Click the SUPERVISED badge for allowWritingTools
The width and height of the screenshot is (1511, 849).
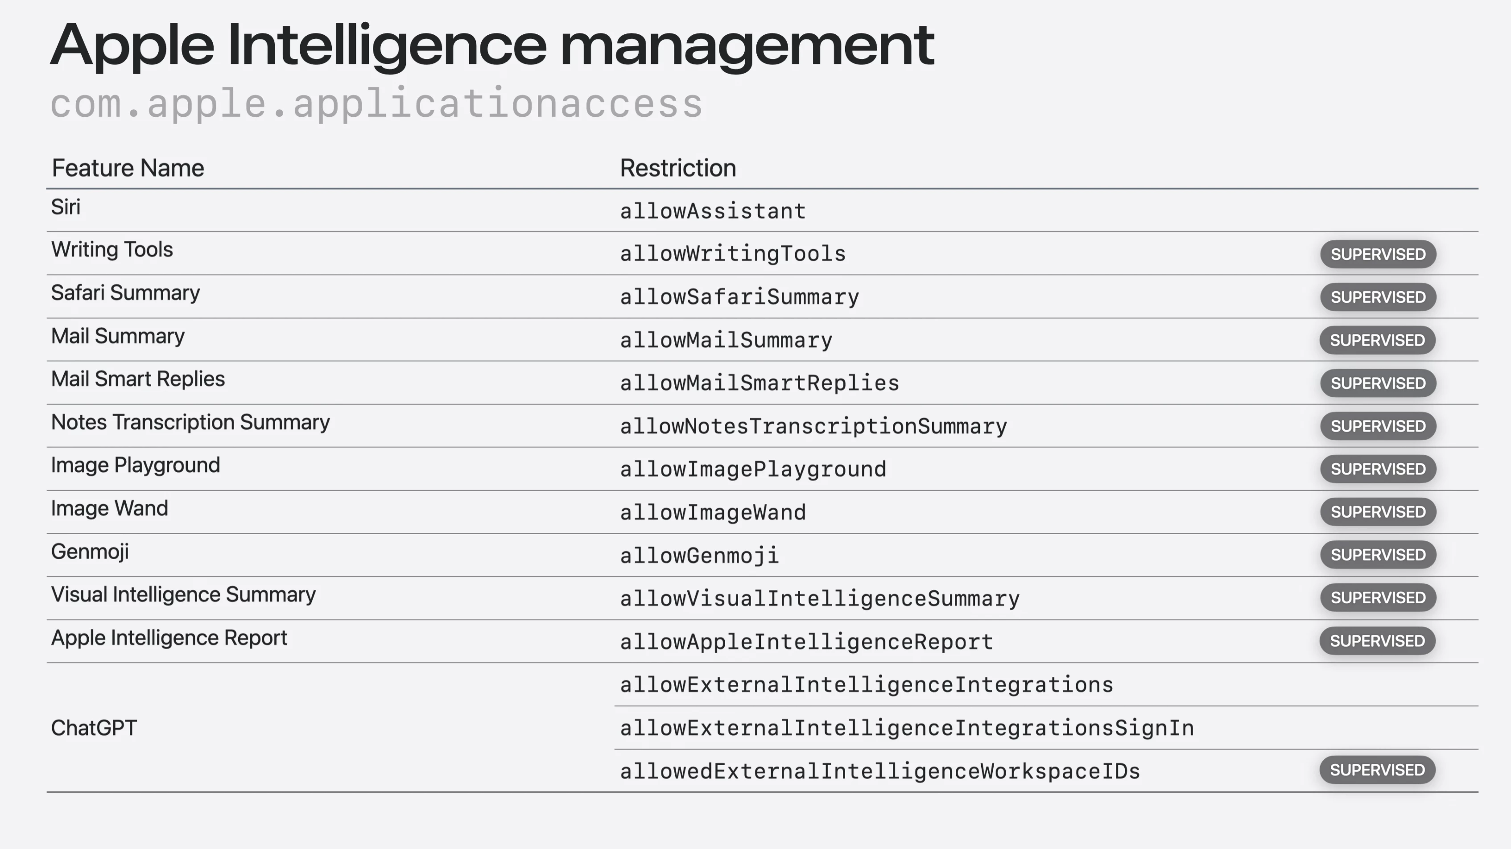[x=1378, y=254]
